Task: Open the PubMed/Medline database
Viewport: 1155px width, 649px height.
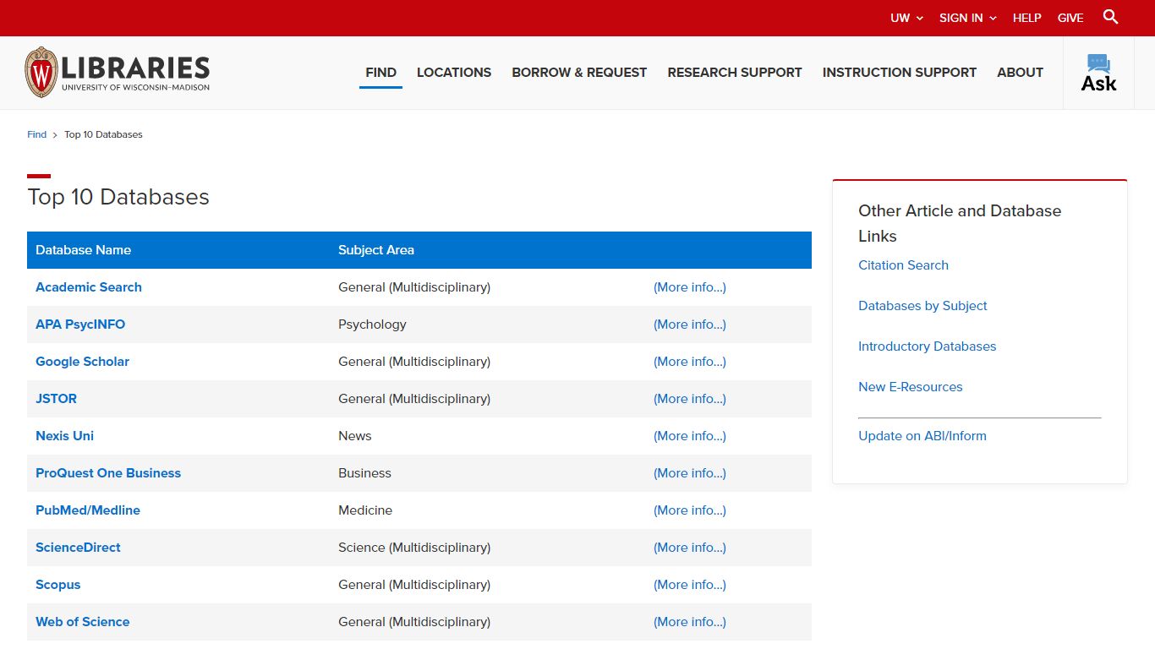Action: pyautogui.click(x=88, y=510)
